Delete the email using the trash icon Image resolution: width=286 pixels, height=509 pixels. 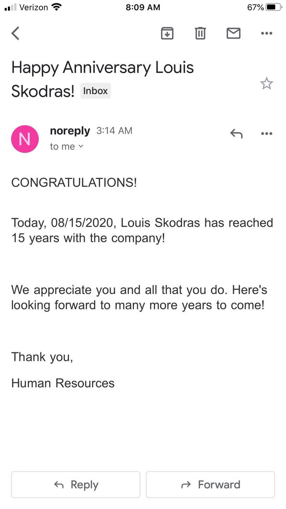(200, 33)
